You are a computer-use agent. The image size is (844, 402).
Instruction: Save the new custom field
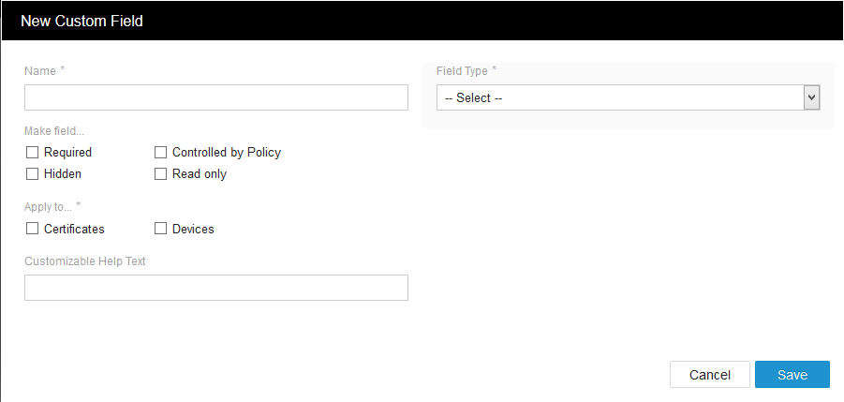click(792, 375)
